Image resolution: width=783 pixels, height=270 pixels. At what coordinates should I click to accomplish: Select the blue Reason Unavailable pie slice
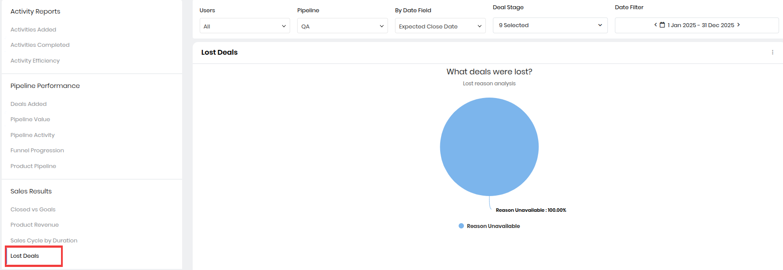[489, 147]
